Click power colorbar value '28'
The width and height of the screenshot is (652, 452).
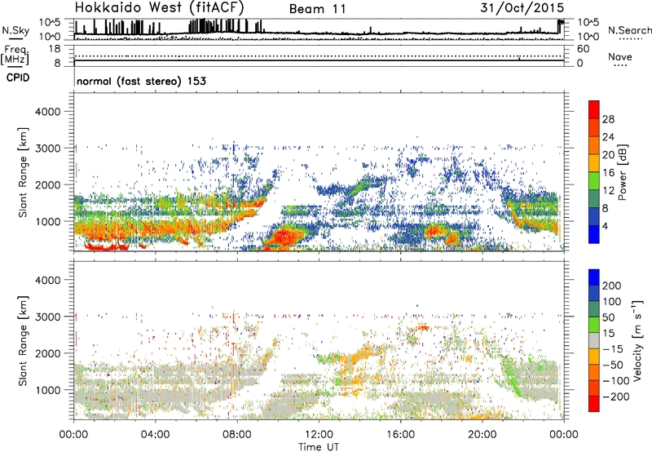click(x=608, y=119)
